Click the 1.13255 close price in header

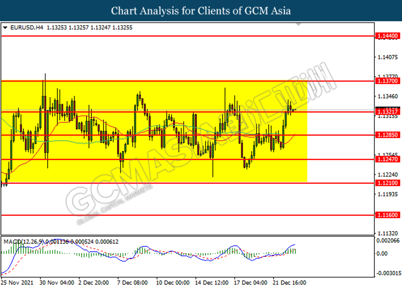[122, 28]
